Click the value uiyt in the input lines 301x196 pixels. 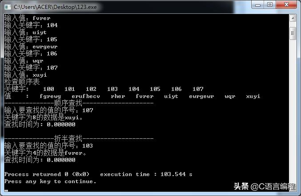pos(40,32)
